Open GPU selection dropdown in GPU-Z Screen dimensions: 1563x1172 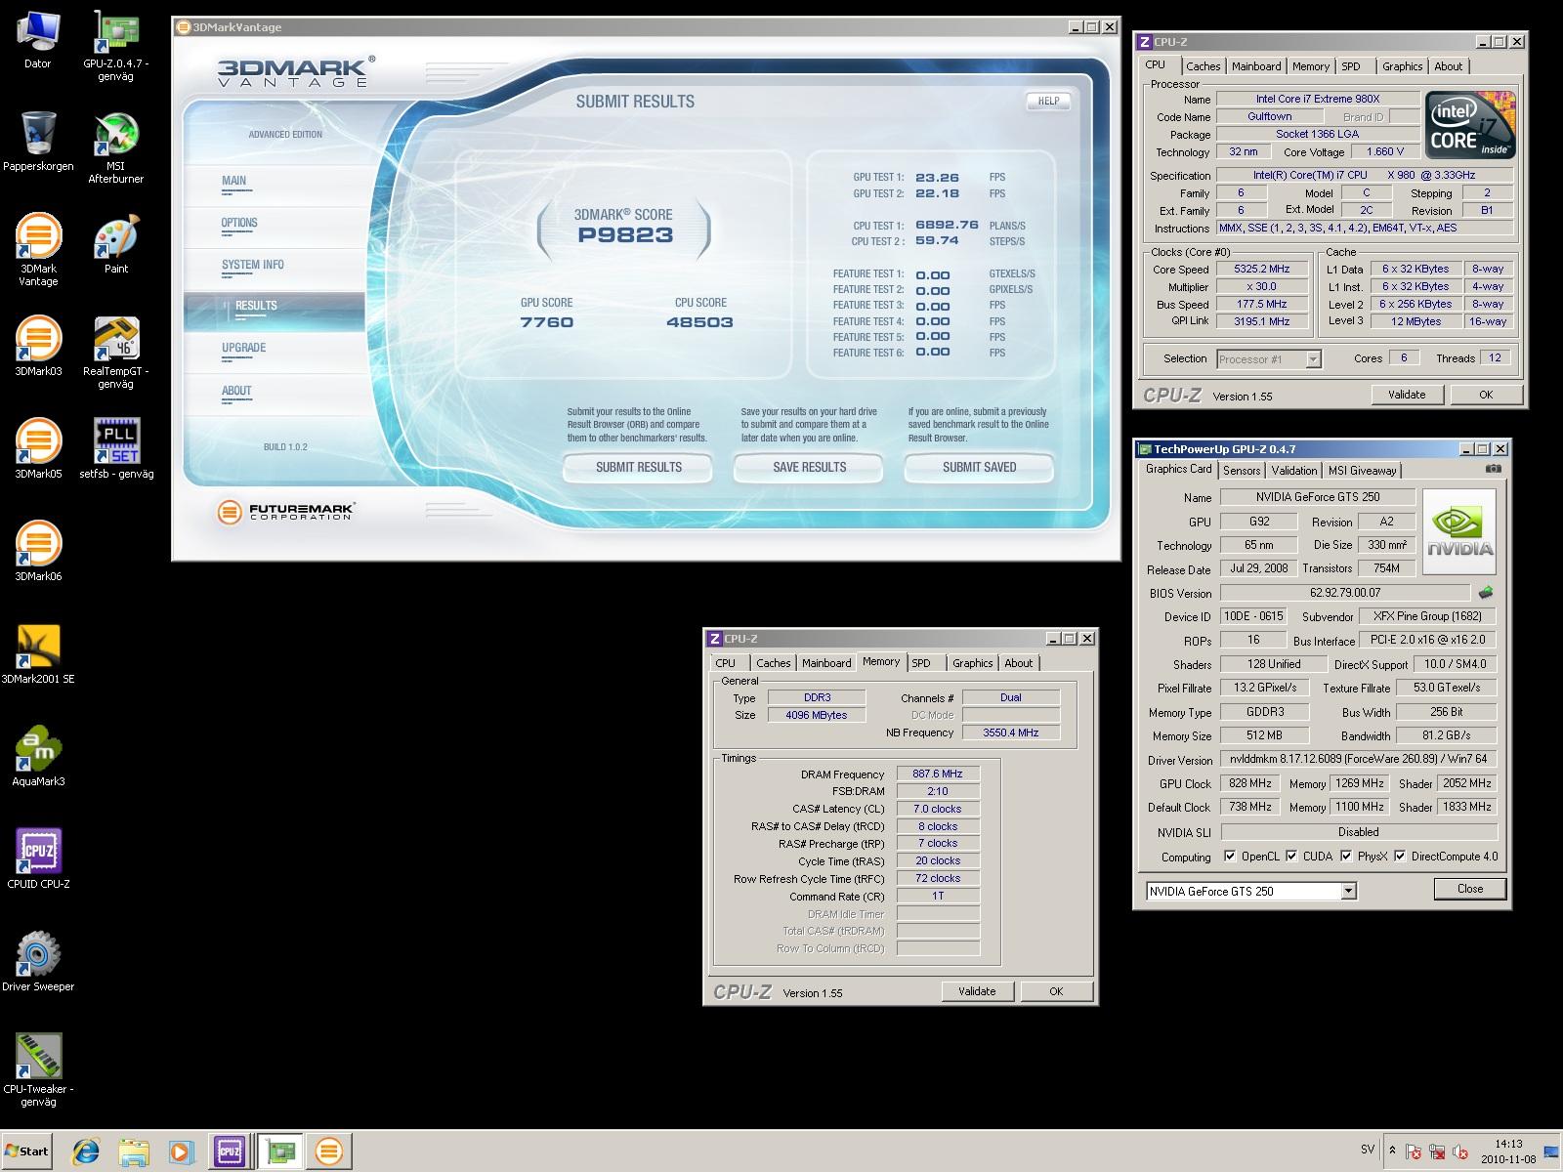click(1348, 891)
